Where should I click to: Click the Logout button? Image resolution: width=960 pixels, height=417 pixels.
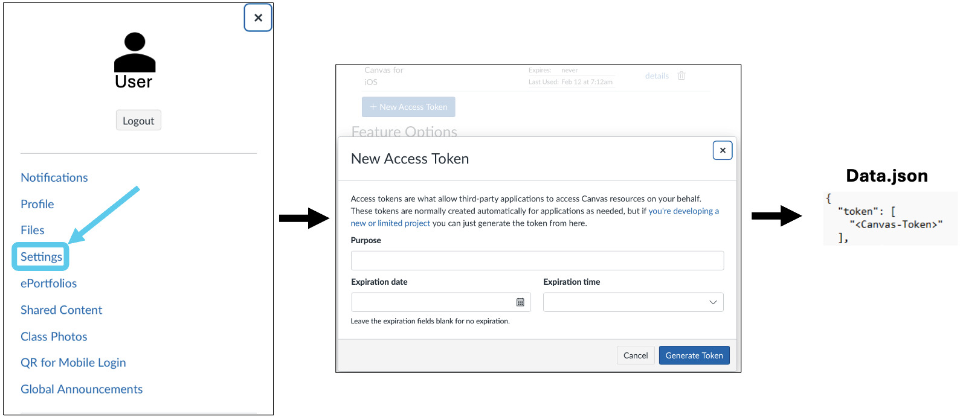[x=138, y=121]
